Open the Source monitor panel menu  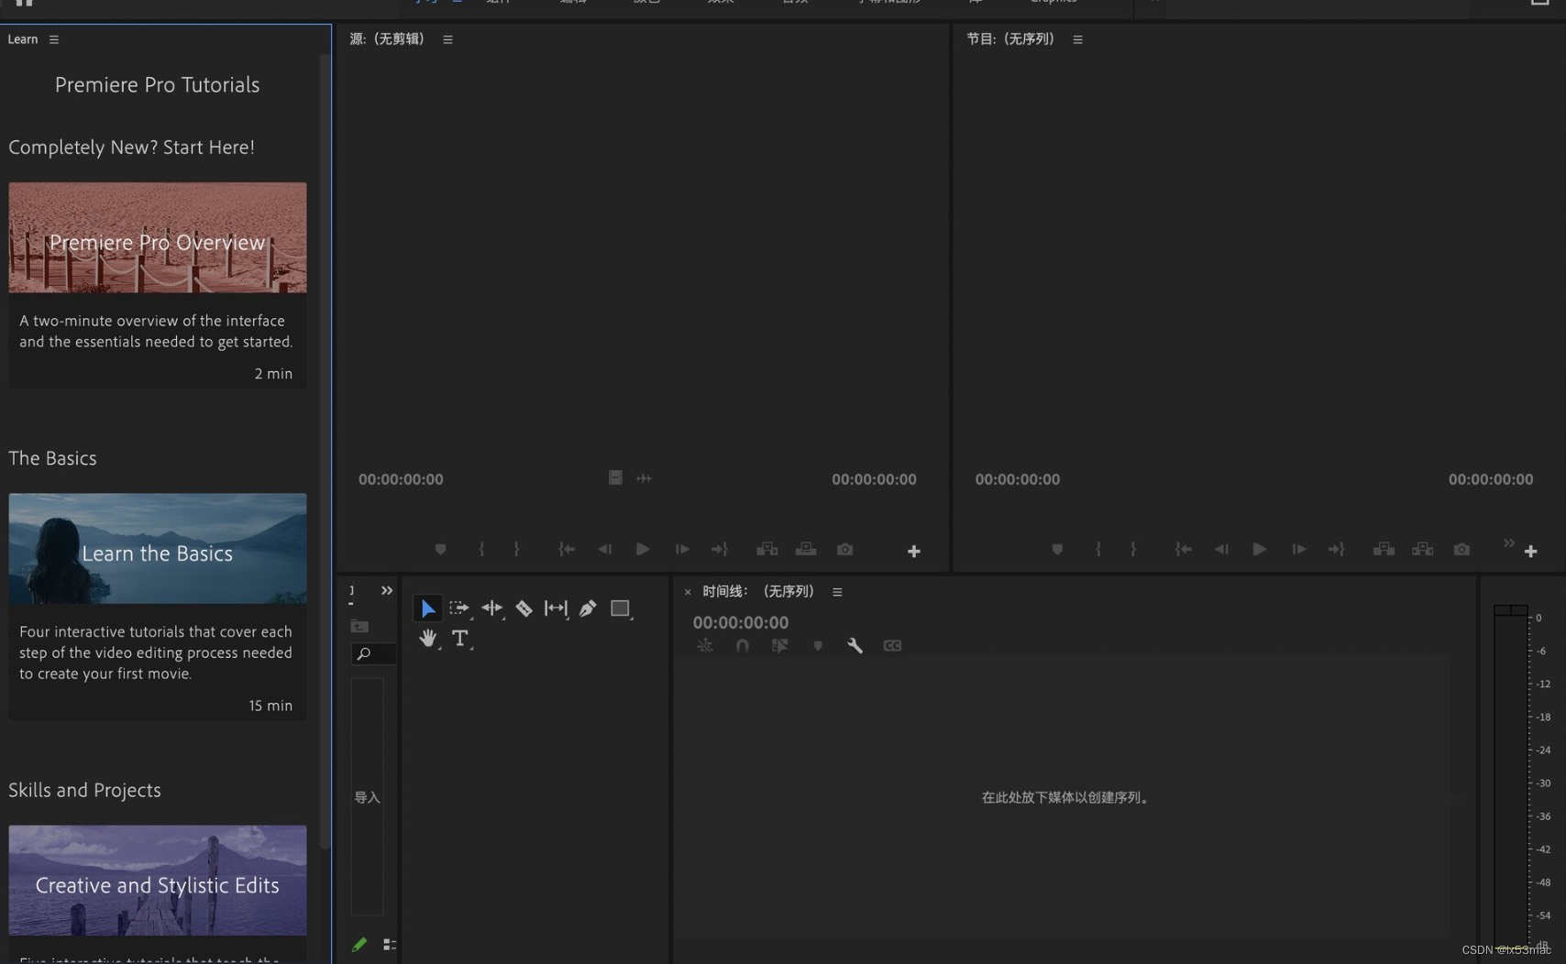click(x=447, y=39)
